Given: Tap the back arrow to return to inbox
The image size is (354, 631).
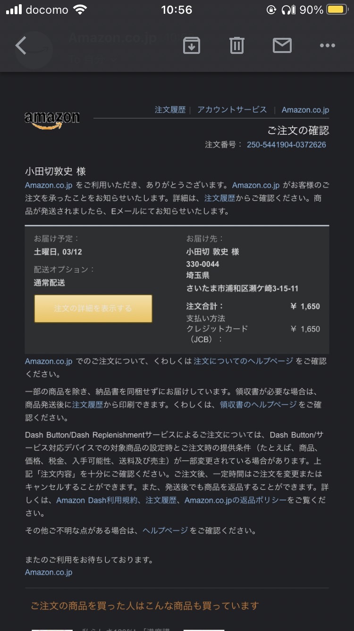Looking at the screenshot, I should tap(21, 46).
